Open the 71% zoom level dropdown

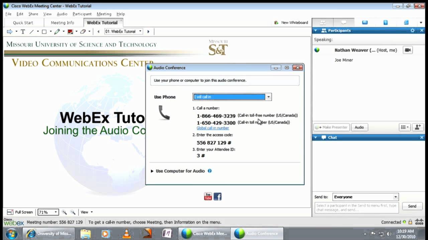[48, 212]
